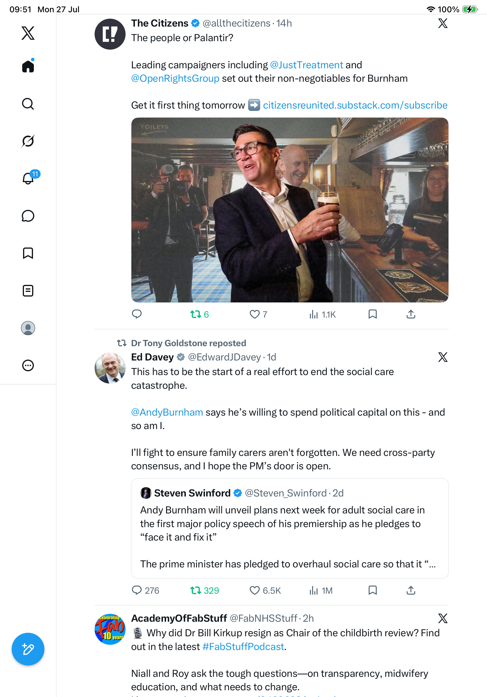Open Bookmarks in the sidebar
Viewport: 487px width, 697px height.
(x=28, y=253)
